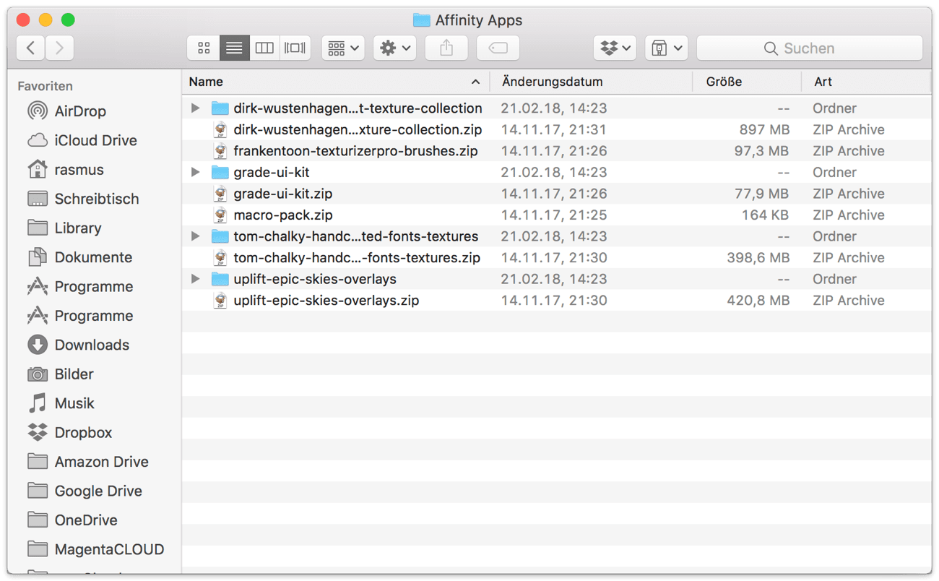Click the Favoriten sidebar heading
939x581 pixels.
[x=45, y=86]
